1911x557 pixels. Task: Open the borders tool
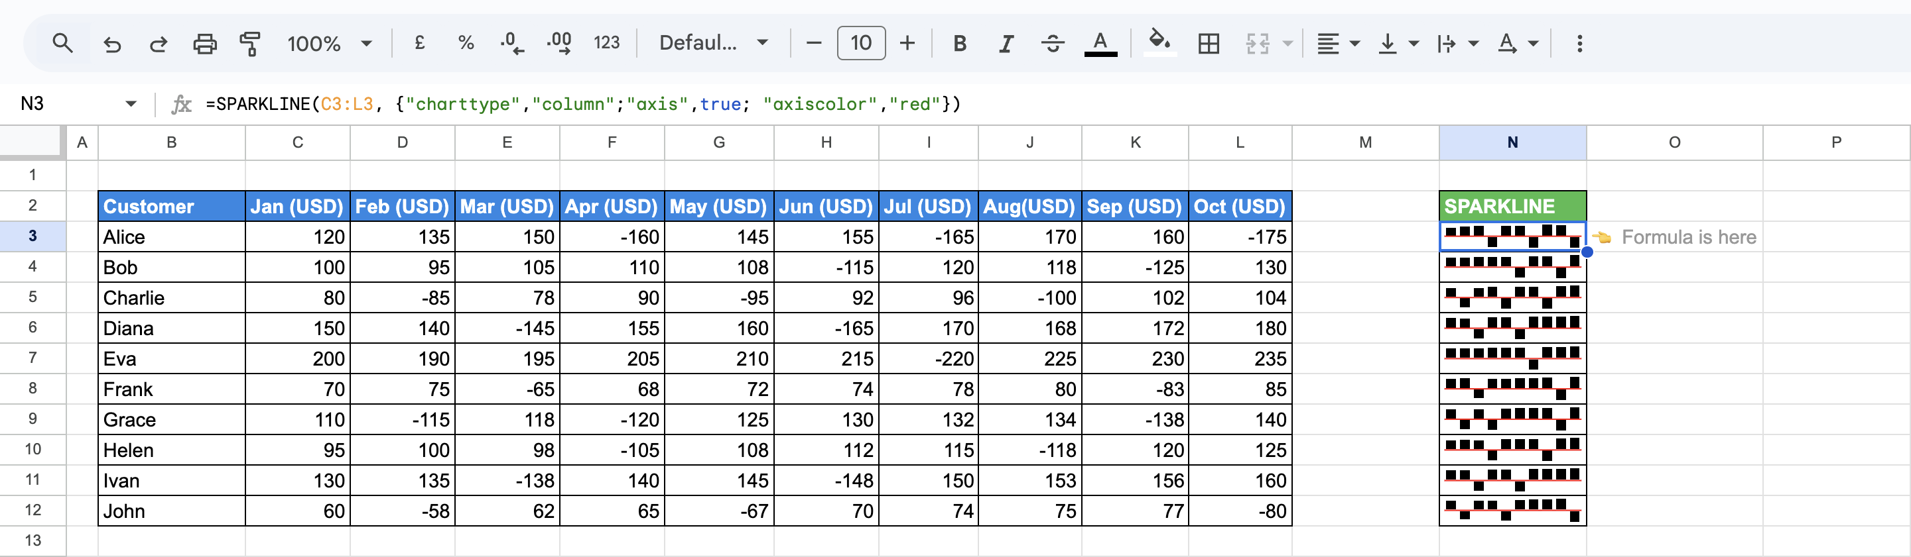click(x=1209, y=44)
